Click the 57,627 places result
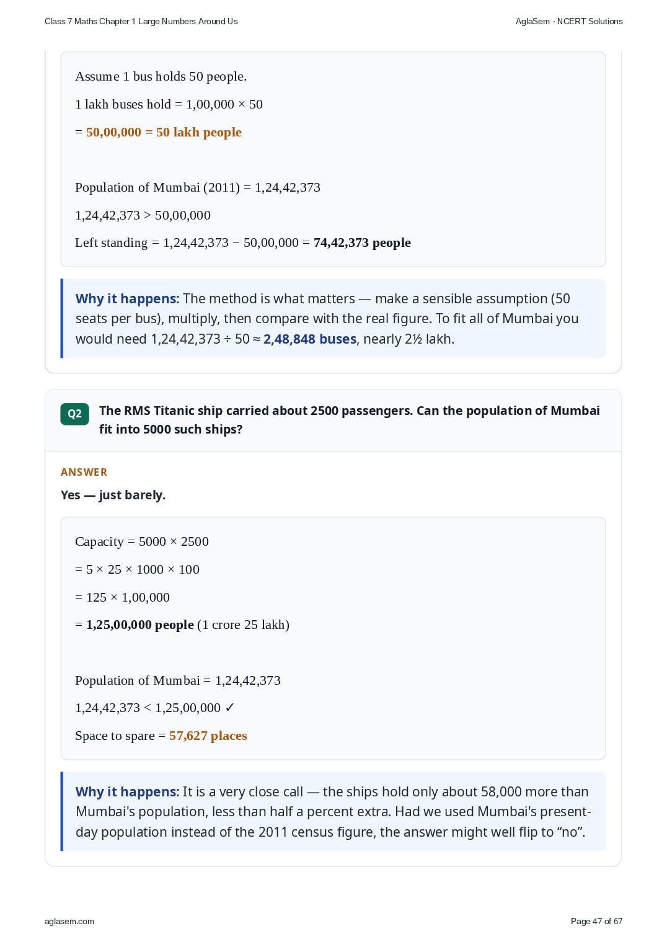 [208, 736]
